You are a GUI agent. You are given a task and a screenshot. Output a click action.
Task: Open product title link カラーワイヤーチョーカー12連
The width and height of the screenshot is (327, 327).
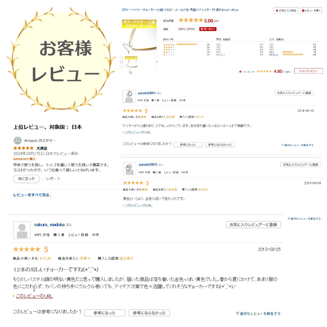tap(180, 10)
